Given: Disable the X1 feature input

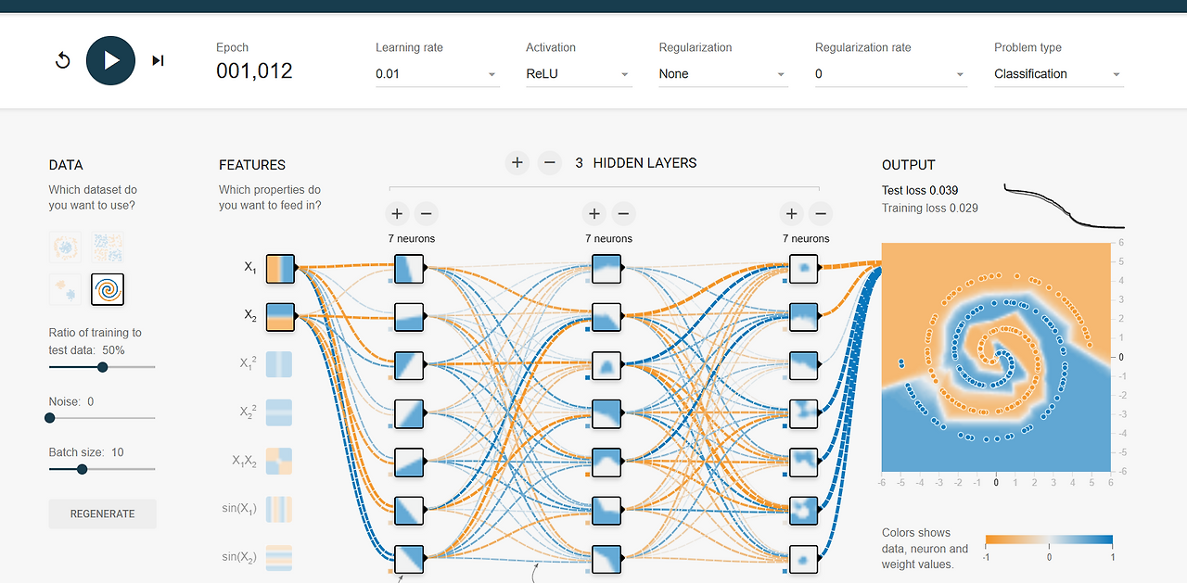Looking at the screenshot, I should 279,268.
